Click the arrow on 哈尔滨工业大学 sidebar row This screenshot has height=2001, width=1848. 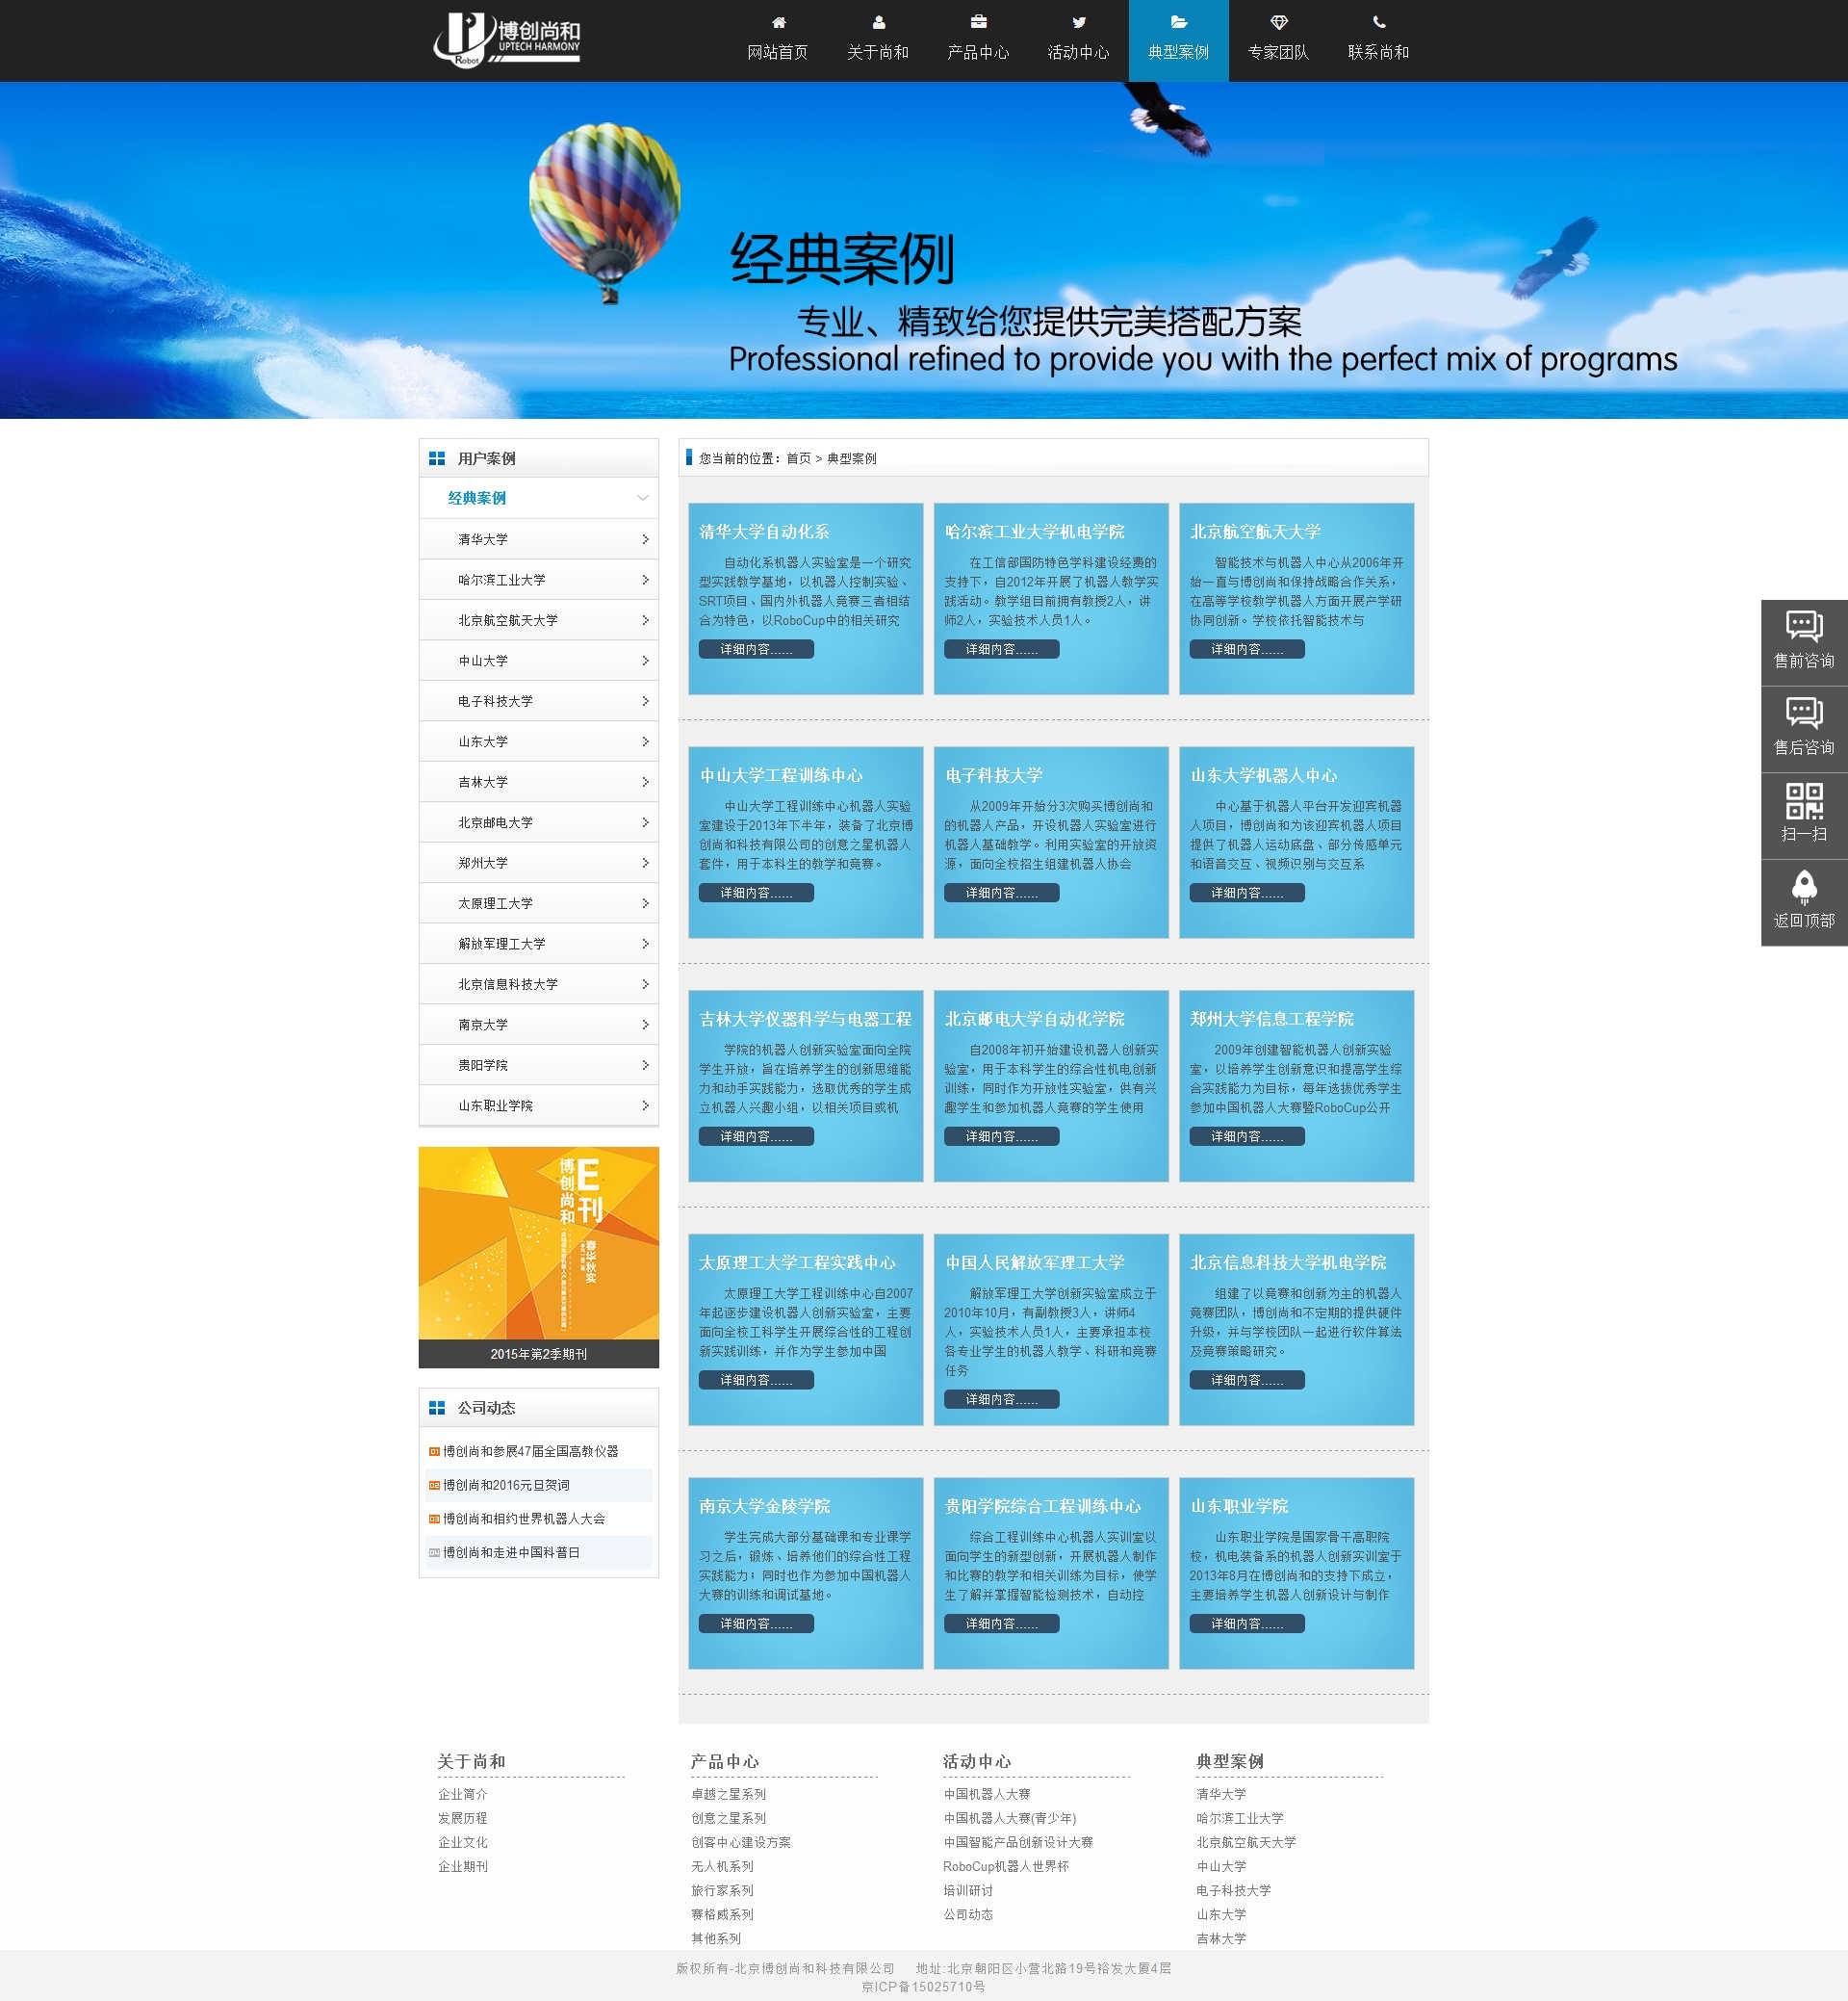645,580
